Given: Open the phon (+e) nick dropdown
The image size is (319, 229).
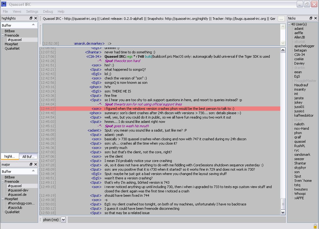Looking at the screenshot, I should 63,220.
